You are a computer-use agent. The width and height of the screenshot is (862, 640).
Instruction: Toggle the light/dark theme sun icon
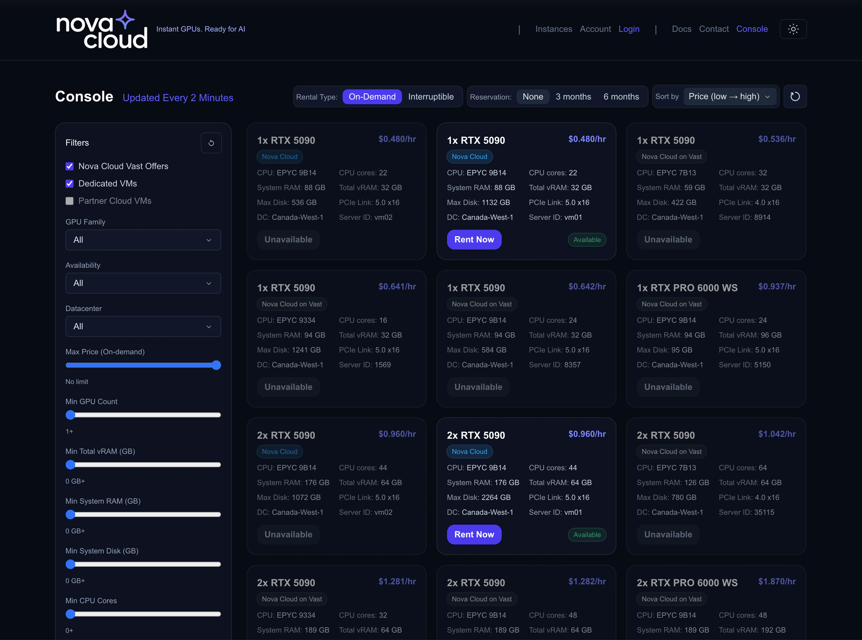[793, 29]
